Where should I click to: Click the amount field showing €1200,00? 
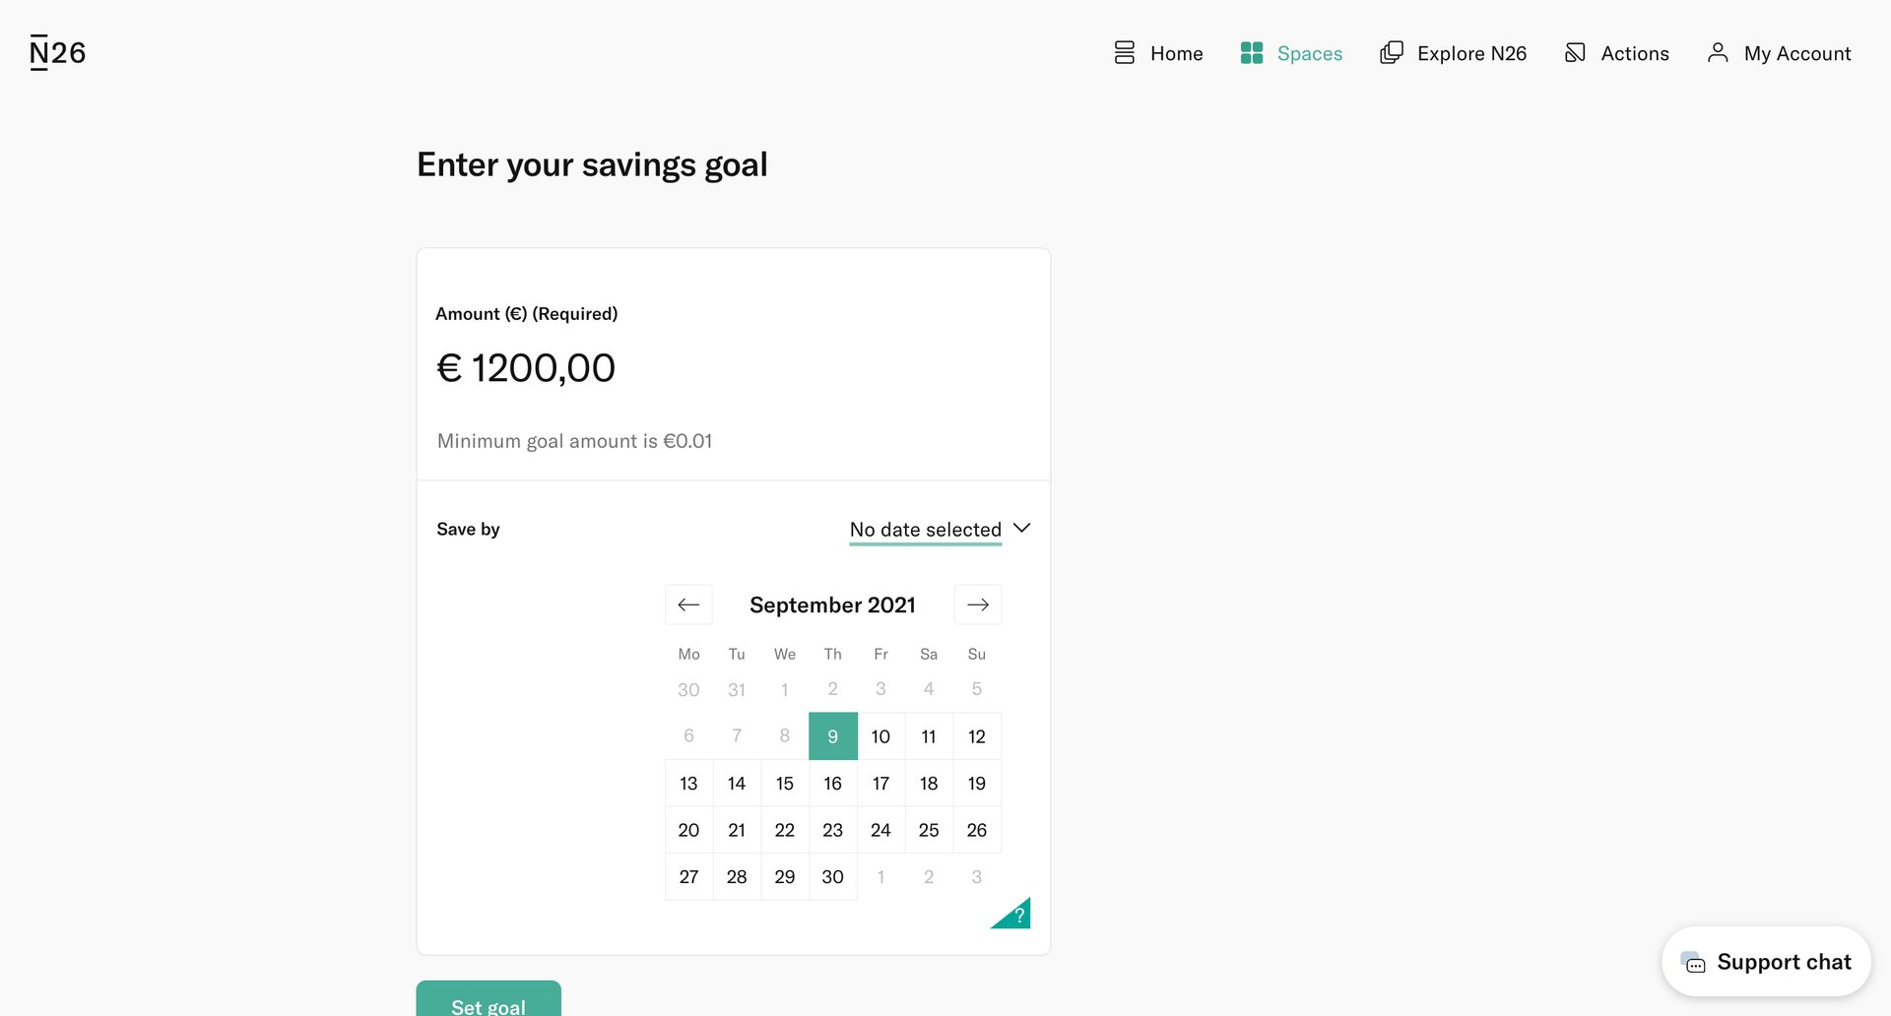527,367
